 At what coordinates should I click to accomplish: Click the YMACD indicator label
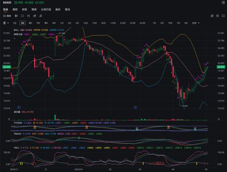(17, 134)
